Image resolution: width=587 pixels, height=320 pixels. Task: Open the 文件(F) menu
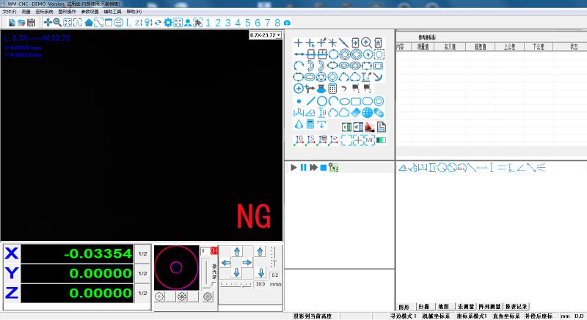pos(10,12)
